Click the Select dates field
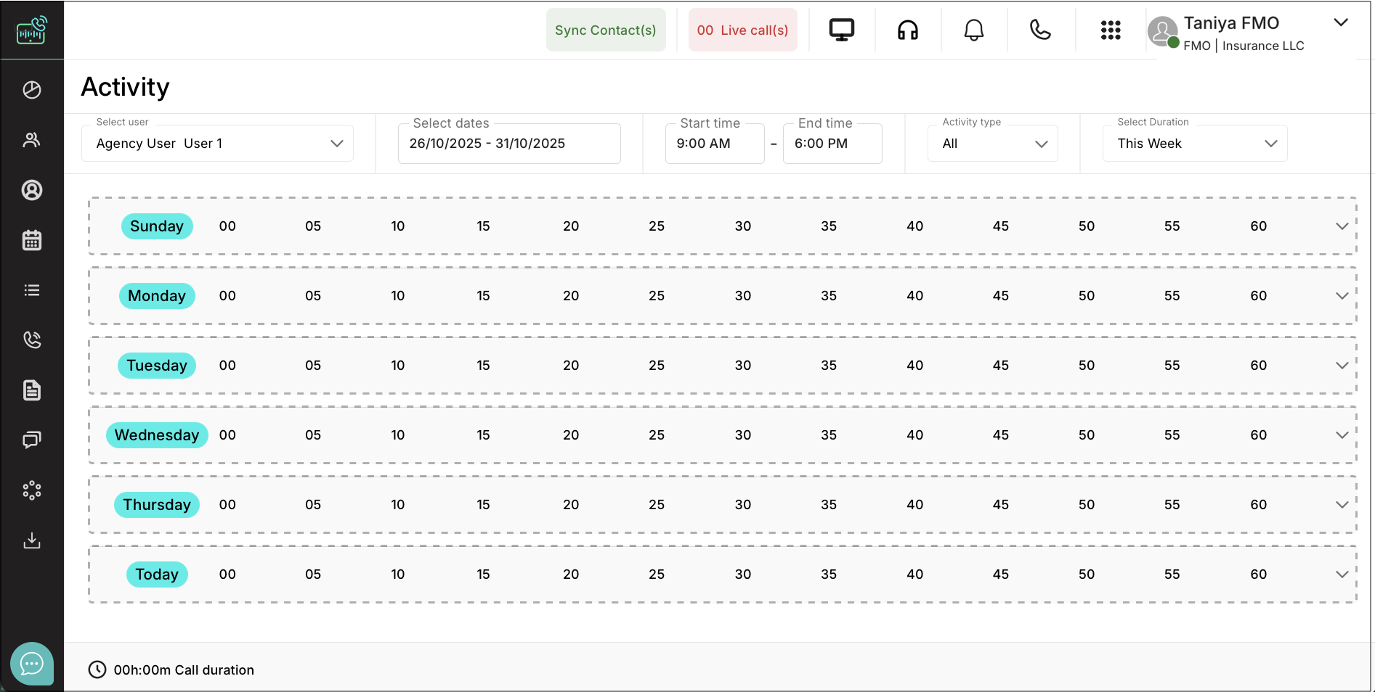This screenshot has height=692, width=1375. click(x=508, y=144)
